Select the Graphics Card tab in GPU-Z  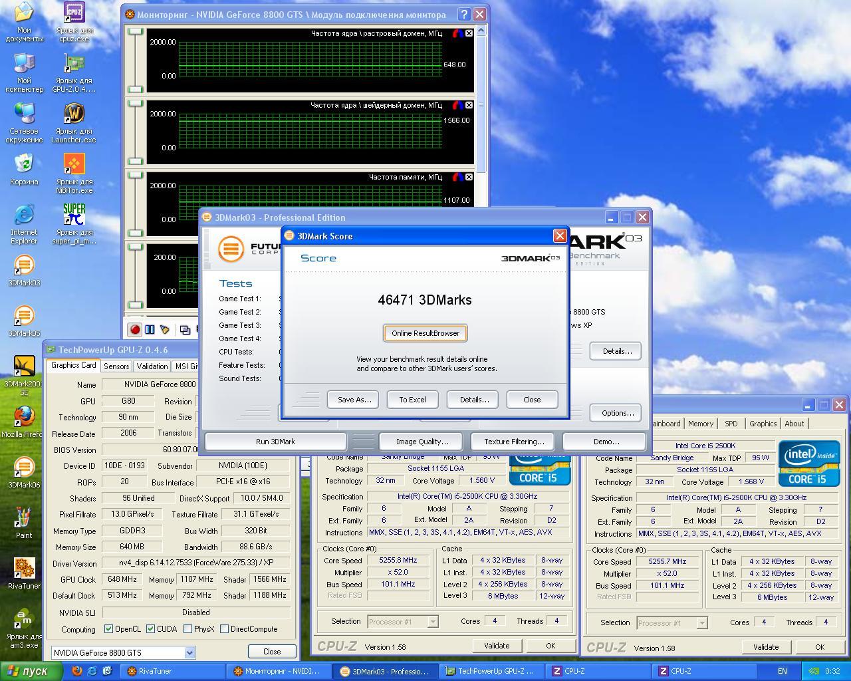pos(74,365)
